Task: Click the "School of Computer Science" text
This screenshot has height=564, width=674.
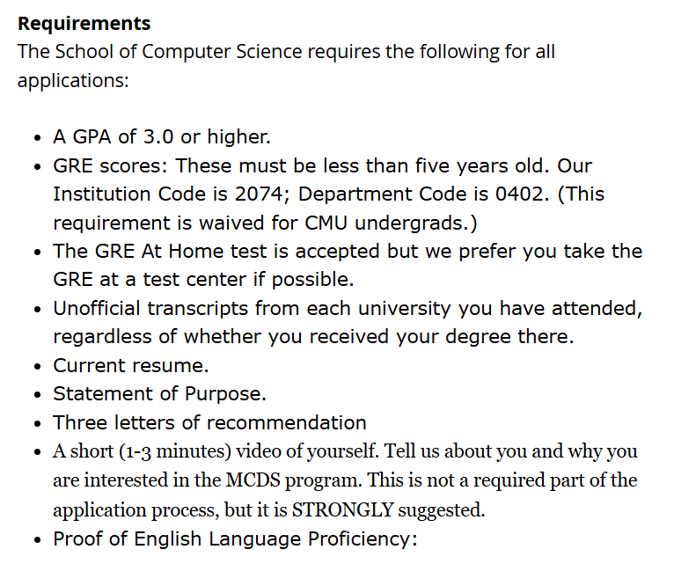Action: pos(179,52)
